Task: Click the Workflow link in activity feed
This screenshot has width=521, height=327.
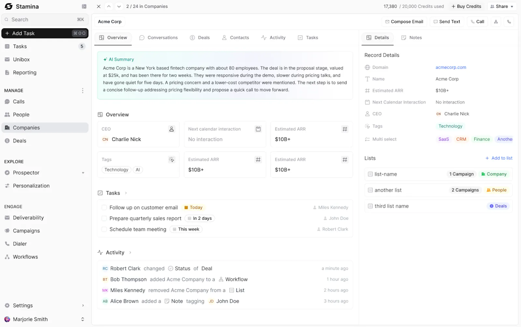Action: coord(233,279)
